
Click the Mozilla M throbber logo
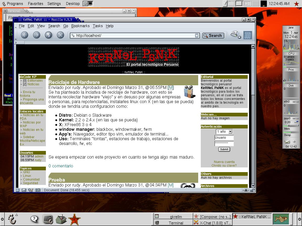tap(247, 35)
